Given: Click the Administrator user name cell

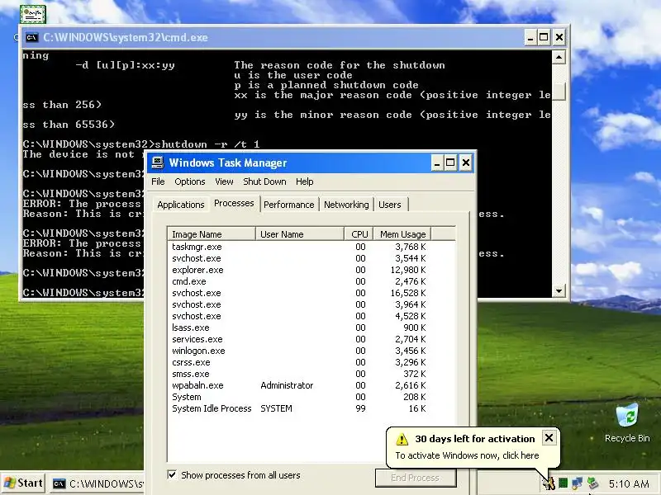Looking at the screenshot, I should pyautogui.click(x=287, y=385).
